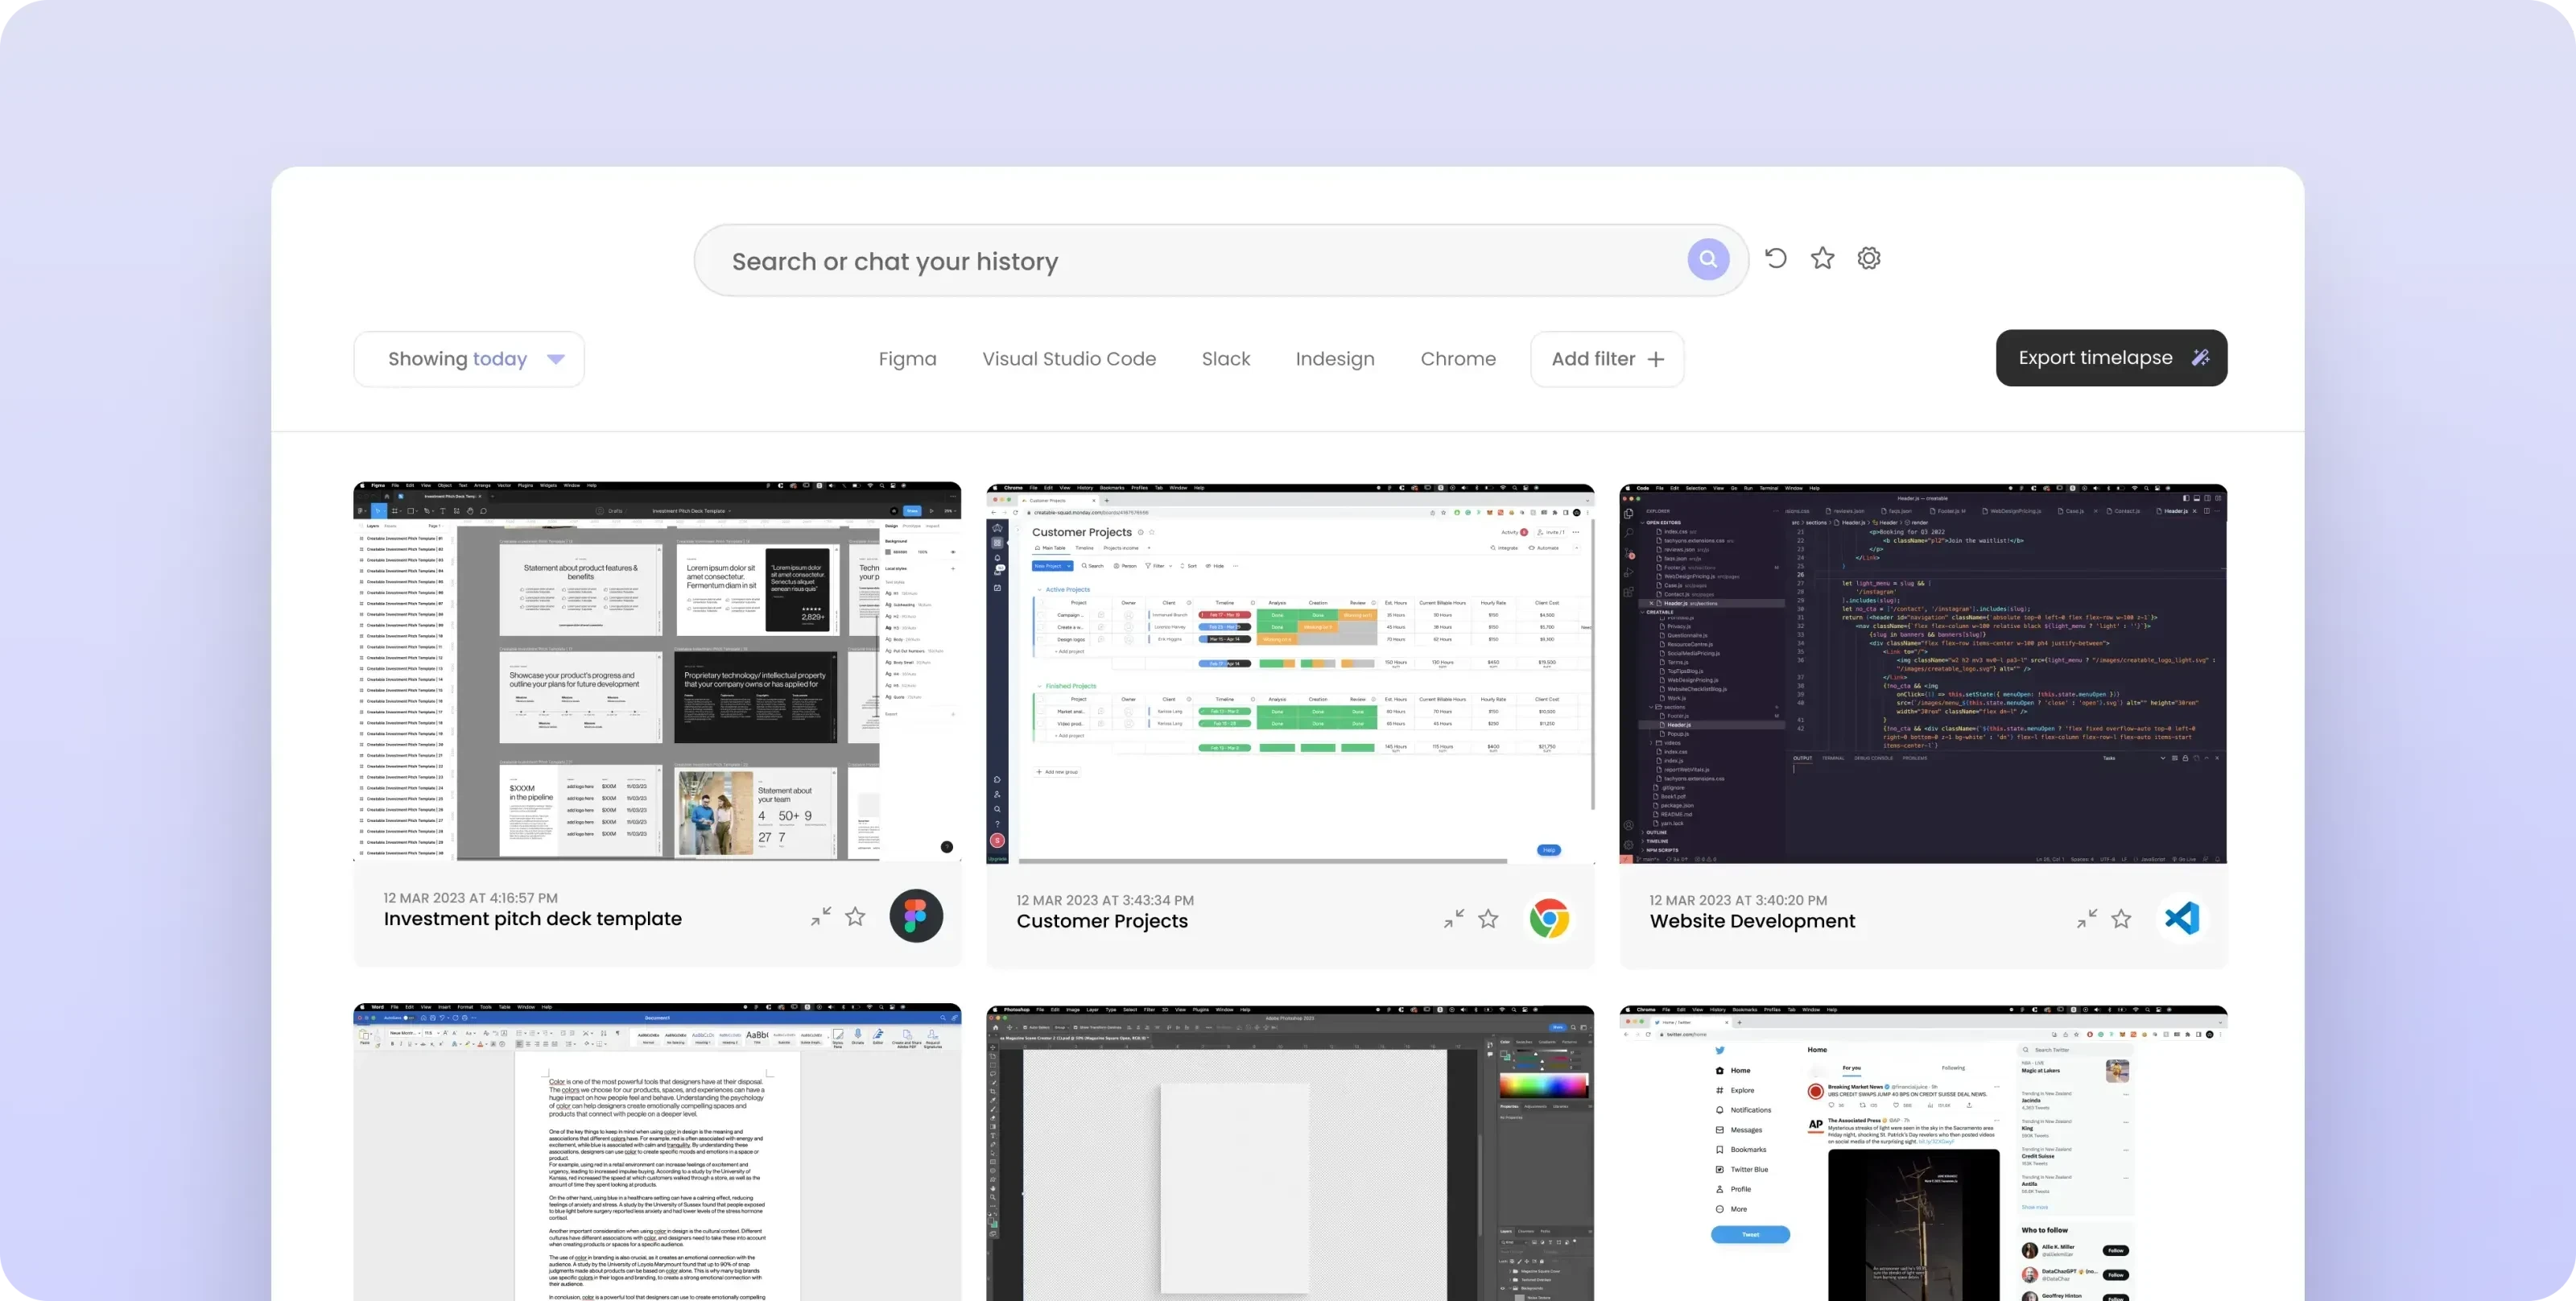Viewport: 2576px width, 1301px height.
Task: Filter history by Chrome
Action: tap(1458, 359)
